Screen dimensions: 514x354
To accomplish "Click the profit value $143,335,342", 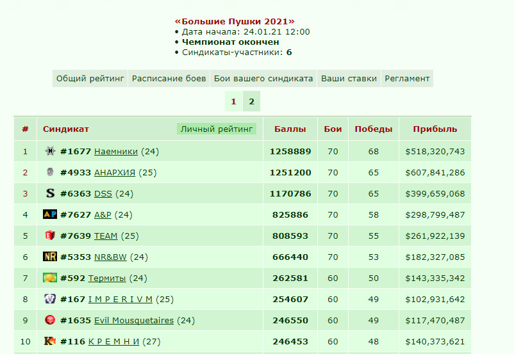I will point(435,278).
